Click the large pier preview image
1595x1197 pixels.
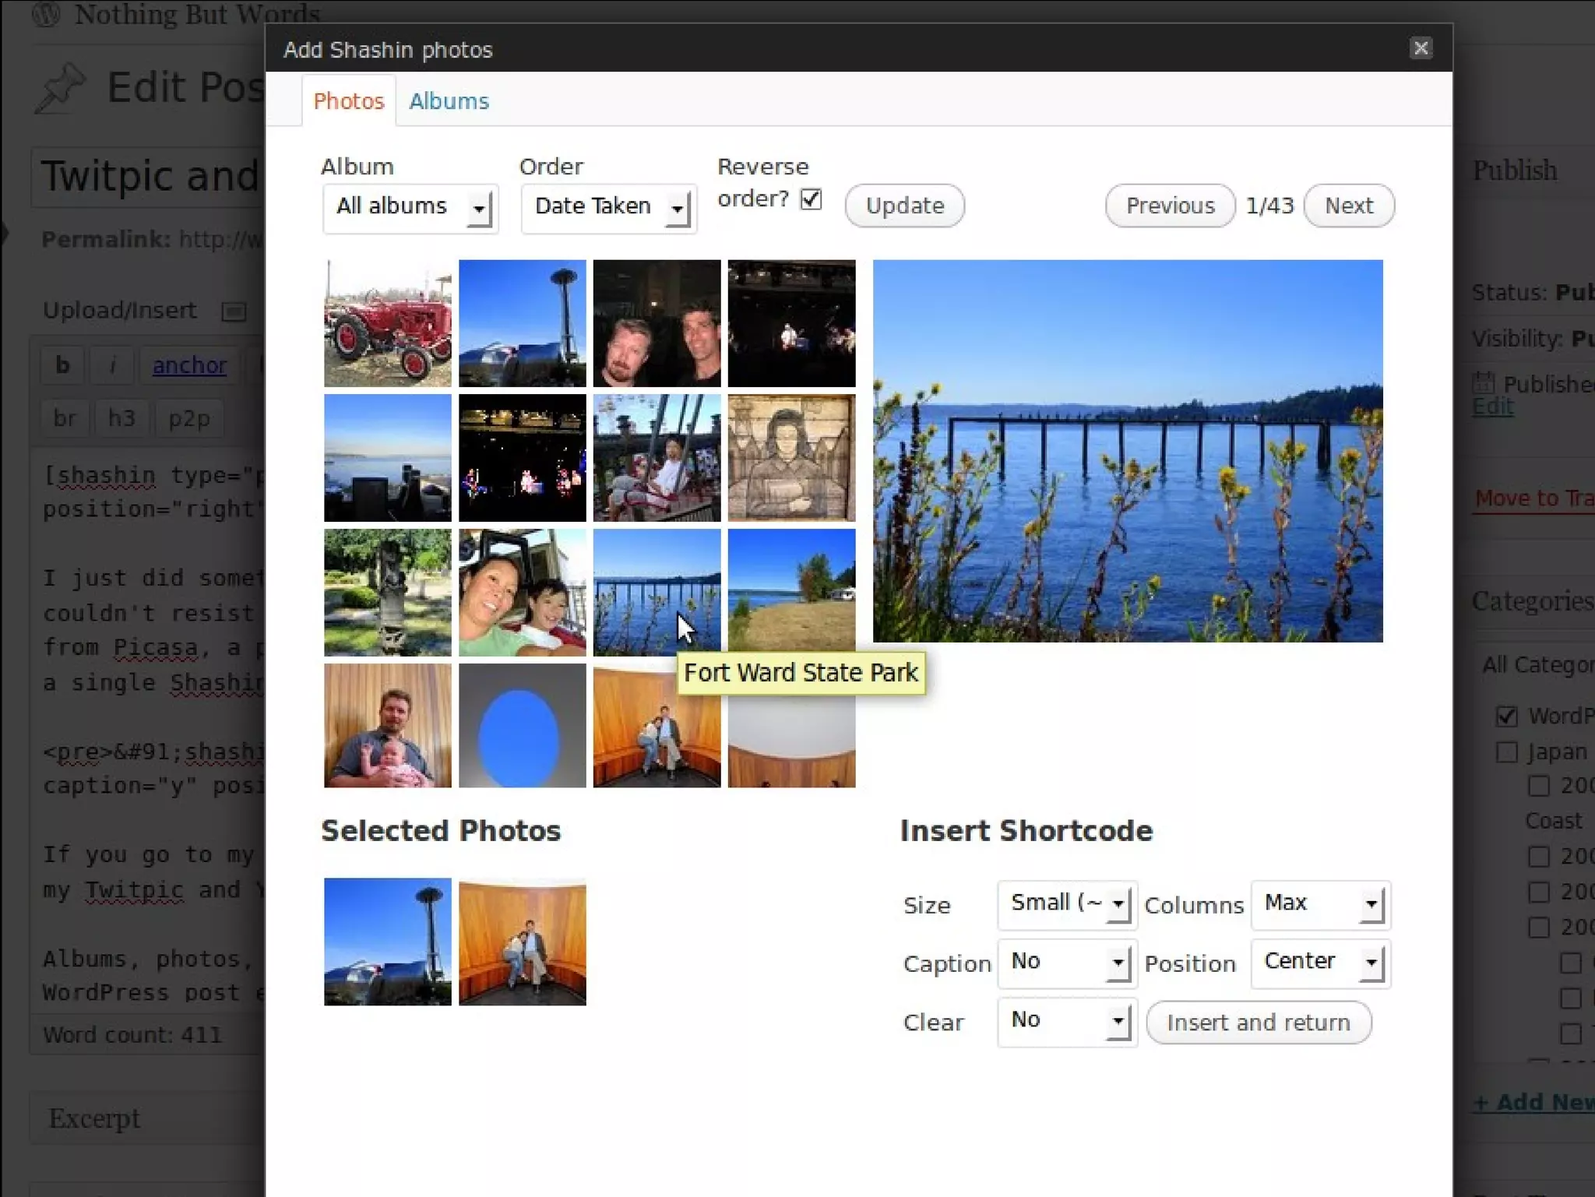(x=1127, y=451)
